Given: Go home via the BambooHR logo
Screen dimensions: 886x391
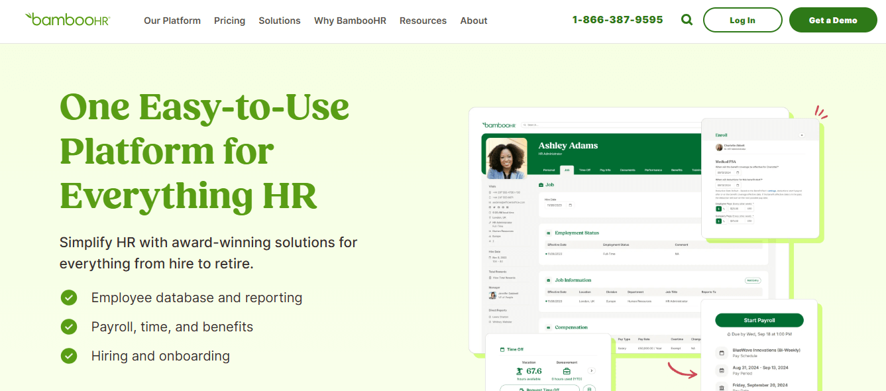Looking at the screenshot, I should tap(67, 20).
